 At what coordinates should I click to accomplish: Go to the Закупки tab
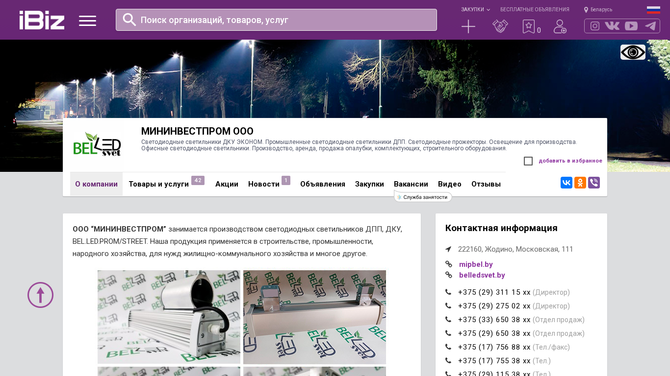point(369,184)
